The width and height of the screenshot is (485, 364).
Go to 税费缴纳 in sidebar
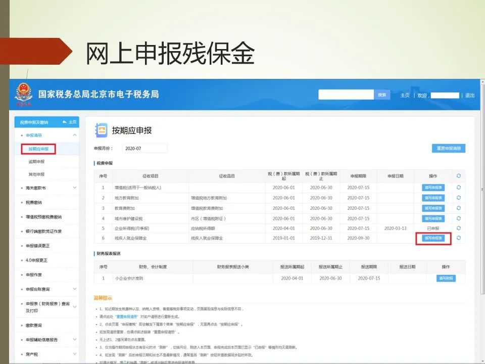33,202
